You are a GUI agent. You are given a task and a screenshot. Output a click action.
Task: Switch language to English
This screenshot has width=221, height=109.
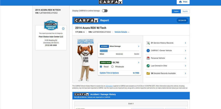[x=176, y=11]
